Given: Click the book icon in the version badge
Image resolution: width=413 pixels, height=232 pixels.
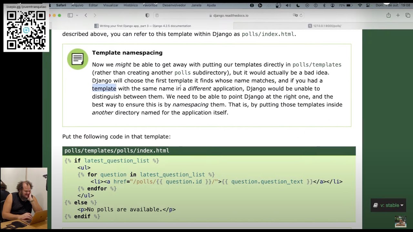Looking at the screenshot, I should [376, 205].
